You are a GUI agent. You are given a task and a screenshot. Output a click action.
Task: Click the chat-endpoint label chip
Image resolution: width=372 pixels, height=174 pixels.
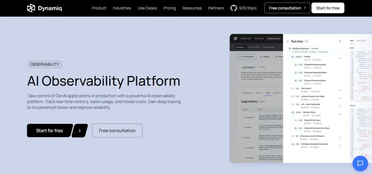(x=248, y=67)
